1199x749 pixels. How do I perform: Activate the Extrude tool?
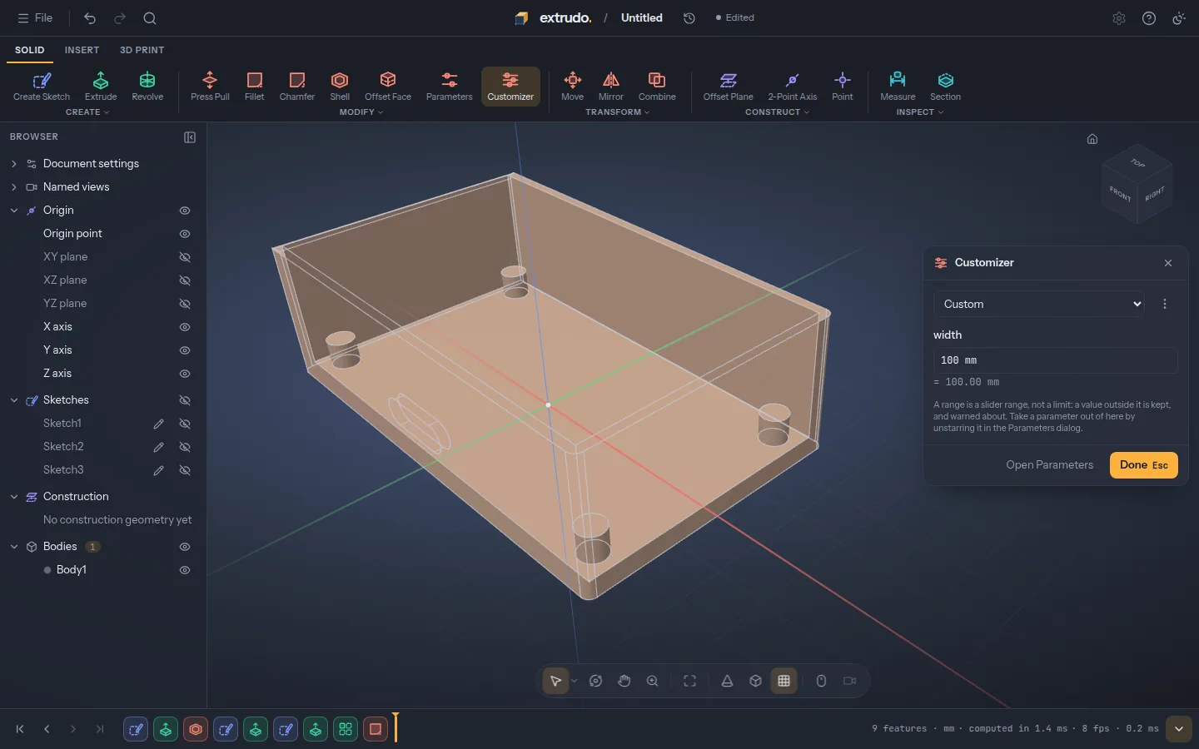101,87
